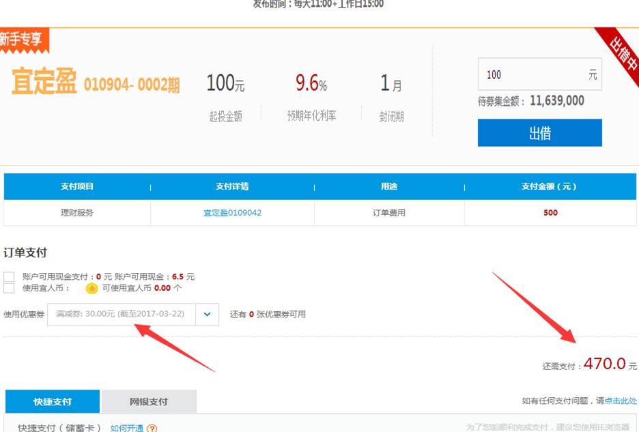Open the 宜定盈0109042 detail link
This screenshot has height=432, width=639.
232,213
